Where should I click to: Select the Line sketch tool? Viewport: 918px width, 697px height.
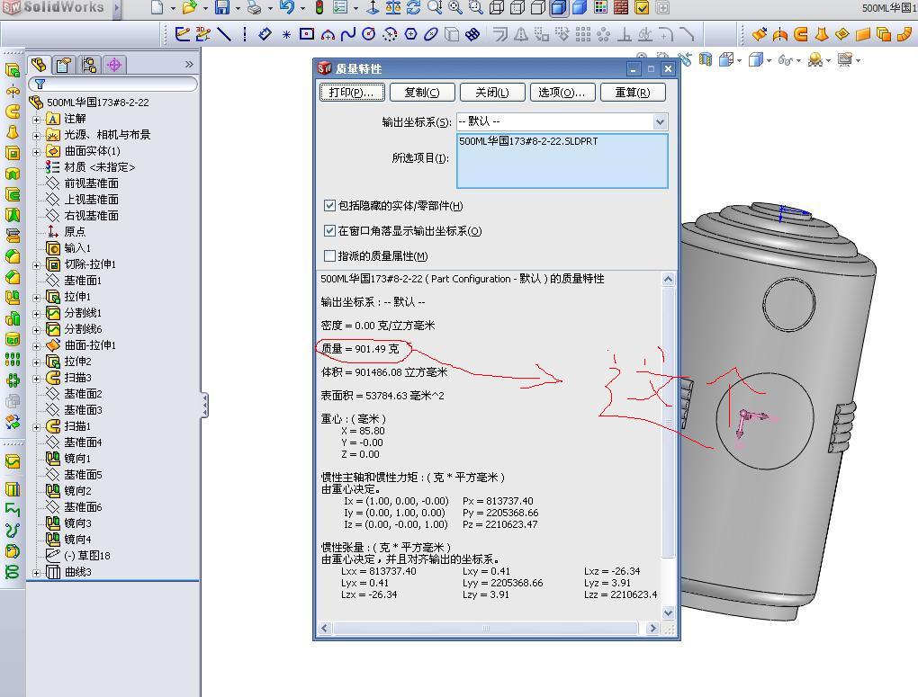224,34
